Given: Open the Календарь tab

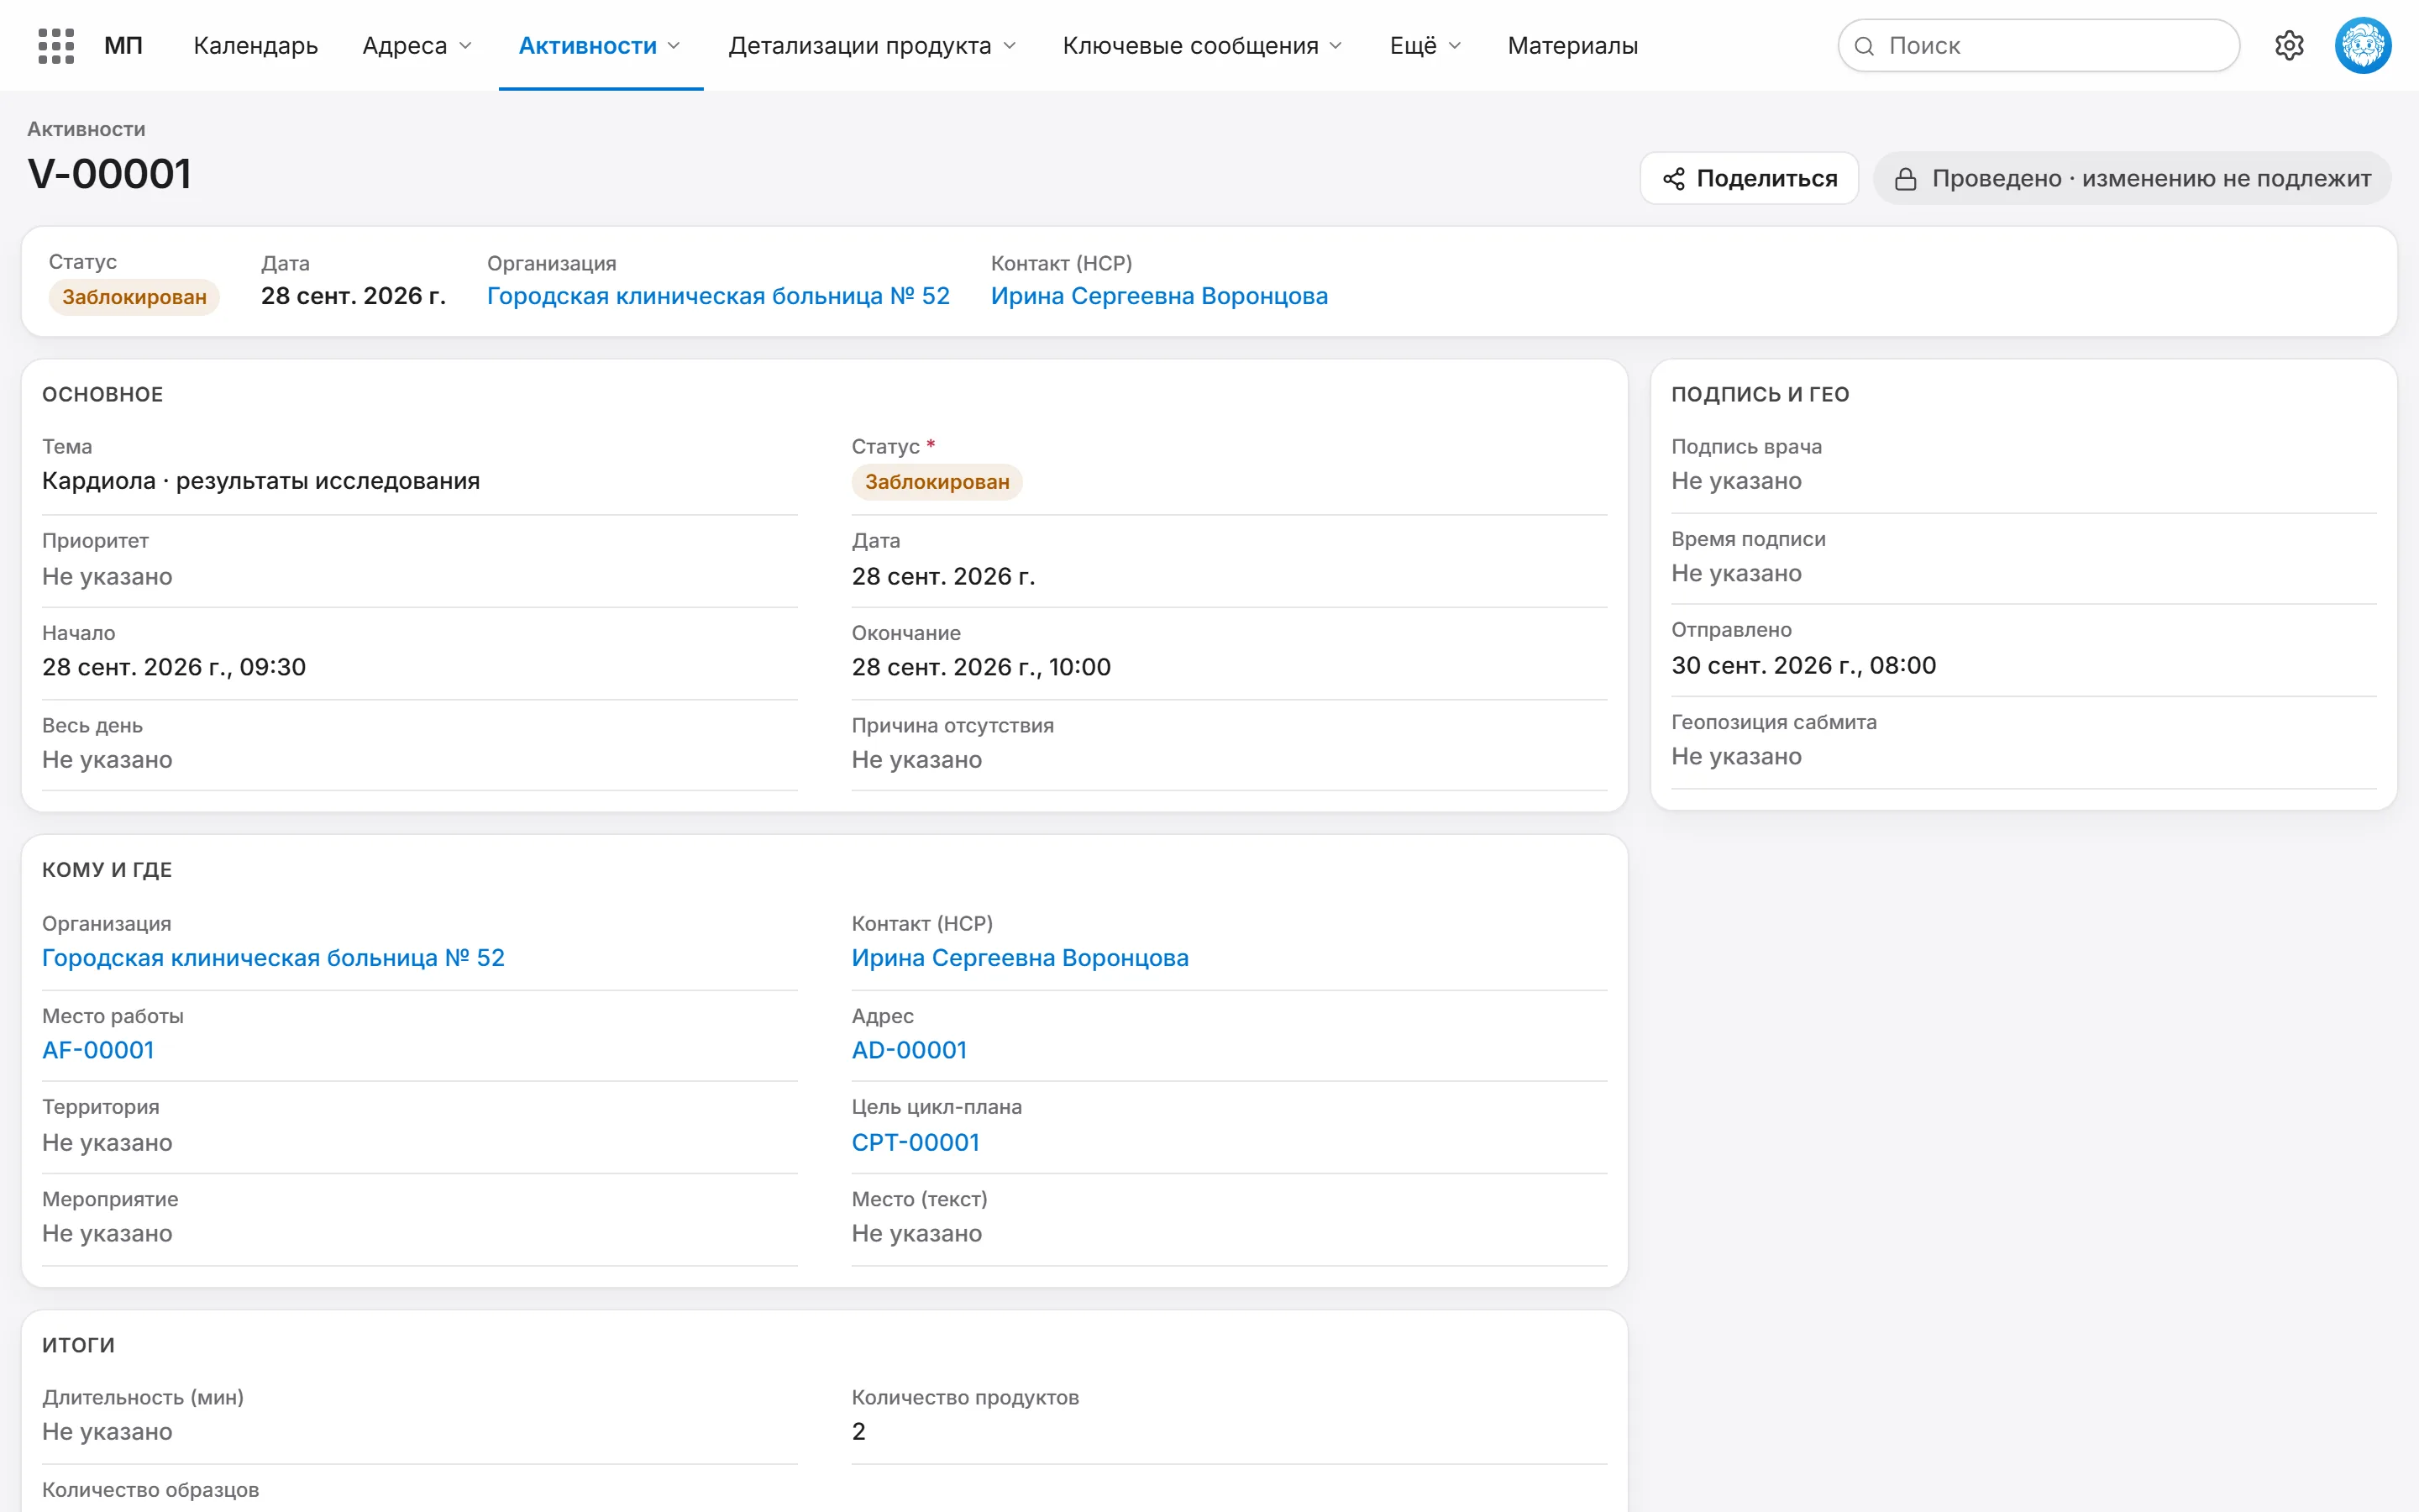Looking at the screenshot, I should pyautogui.click(x=256, y=46).
